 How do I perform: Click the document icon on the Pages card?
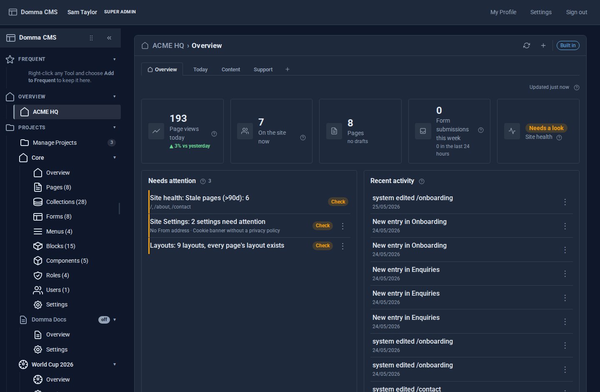coord(334,131)
